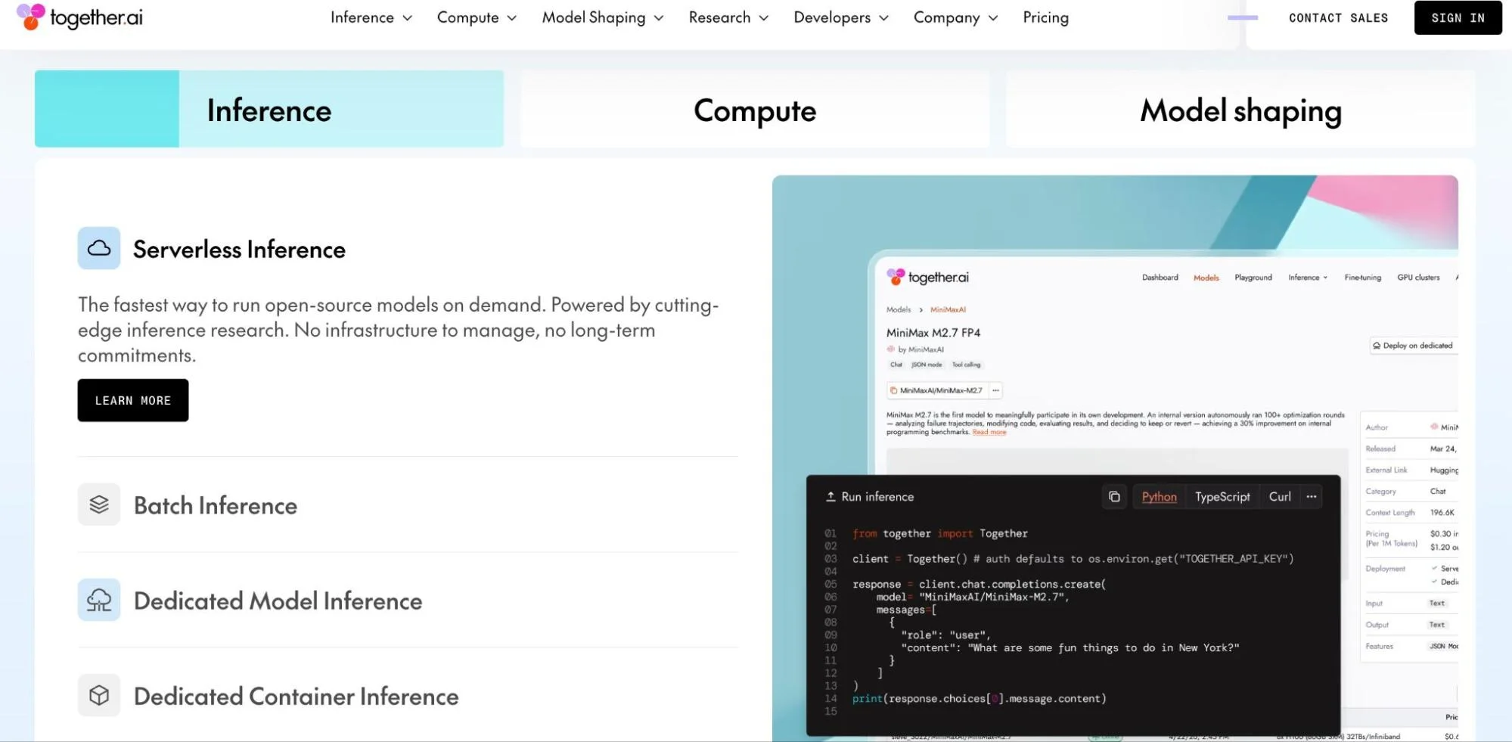Expand the Research navigation menu
1512x742 pixels.
tap(728, 17)
